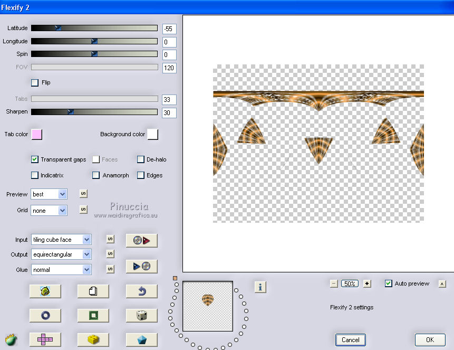This screenshot has width=454, height=350.
Task: Click the FOV value field showing 120
Action: (169, 68)
